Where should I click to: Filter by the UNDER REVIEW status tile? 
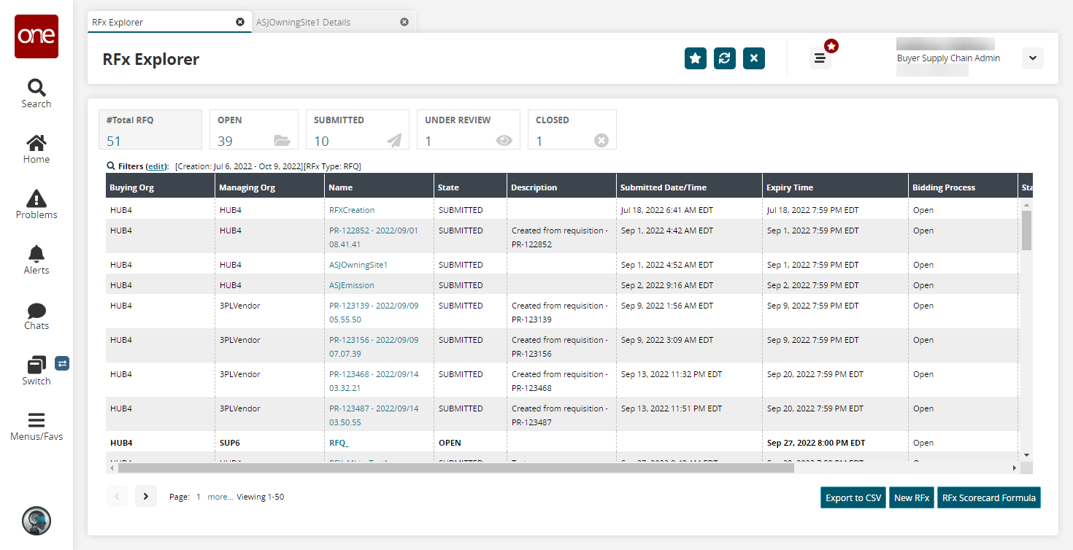click(468, 130)
